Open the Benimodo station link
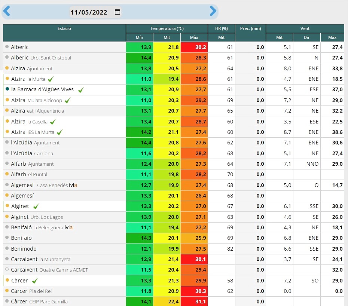Image resolution: width=348 pixels, height=306 pixels. point(24,249)
